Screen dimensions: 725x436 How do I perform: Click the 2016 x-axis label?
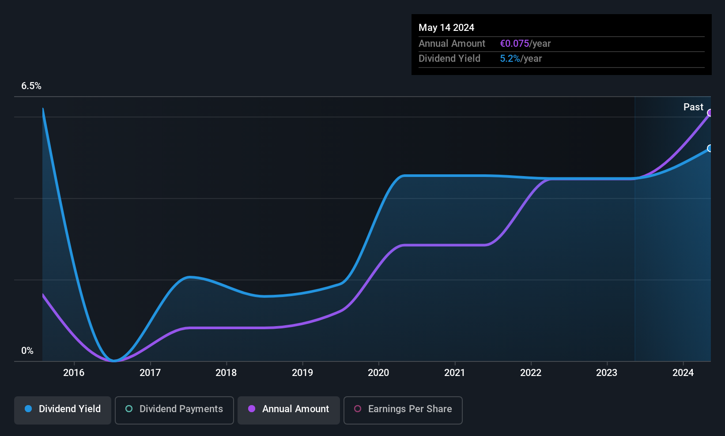(74, 372)
